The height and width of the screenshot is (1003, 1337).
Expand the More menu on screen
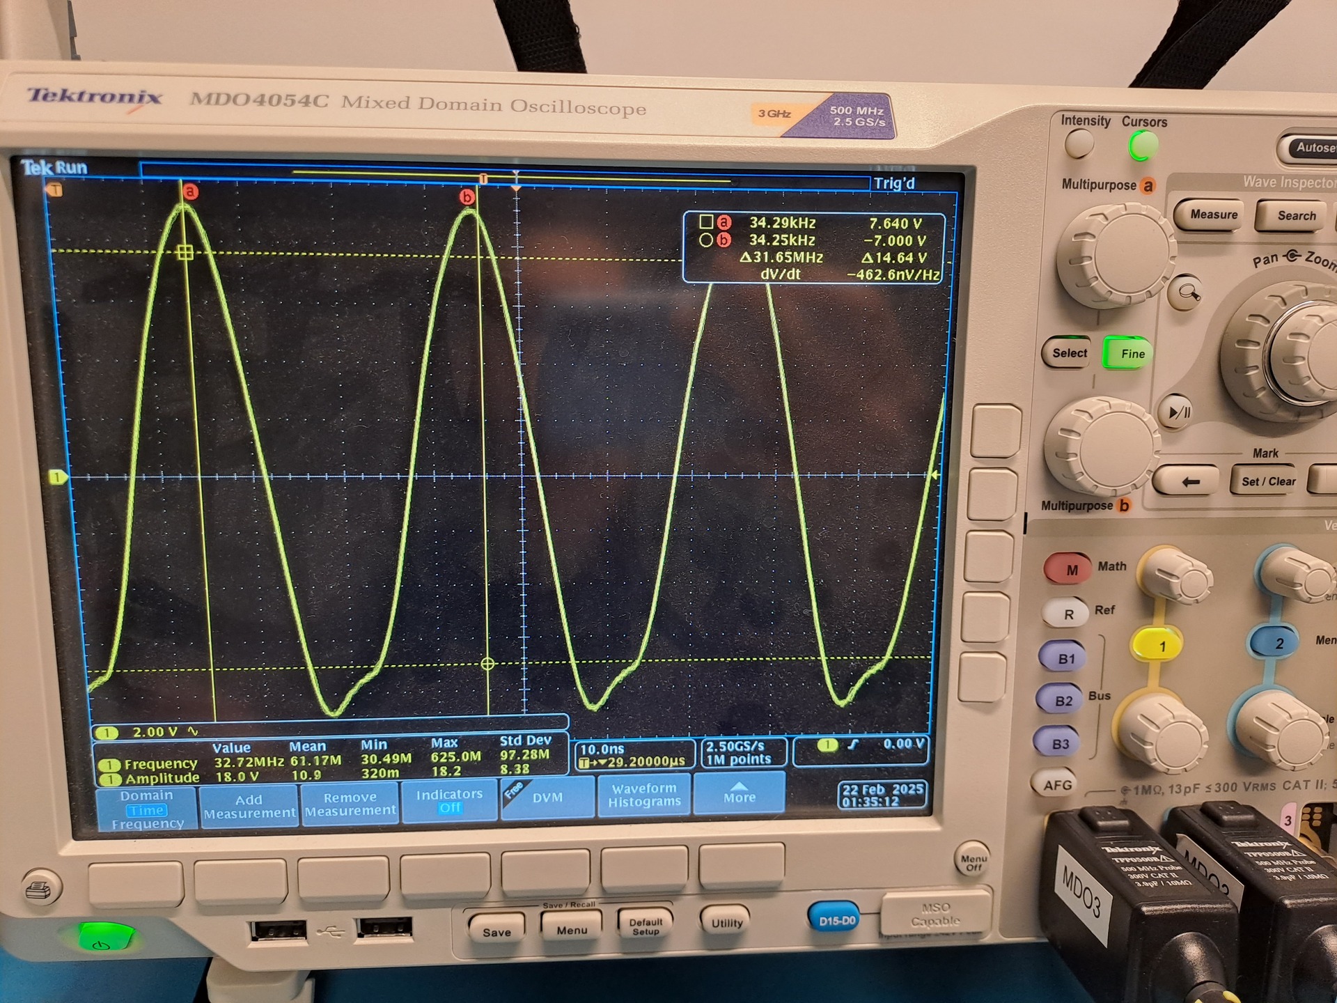tap(739, 794)
